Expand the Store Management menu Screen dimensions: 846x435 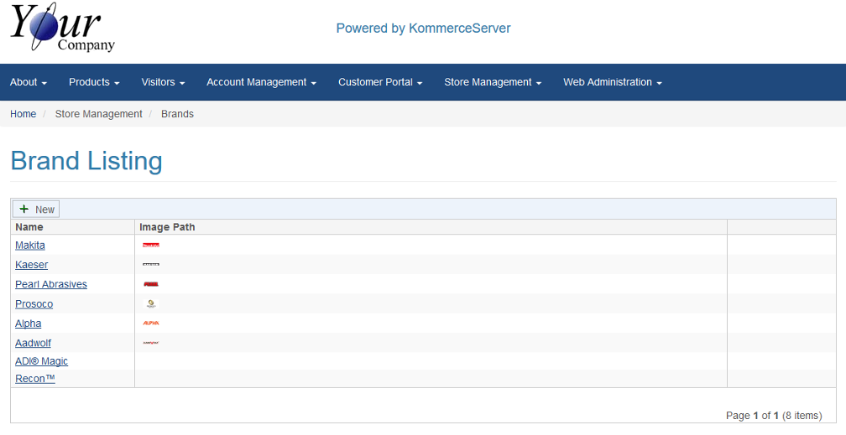[x=493, y=82]
